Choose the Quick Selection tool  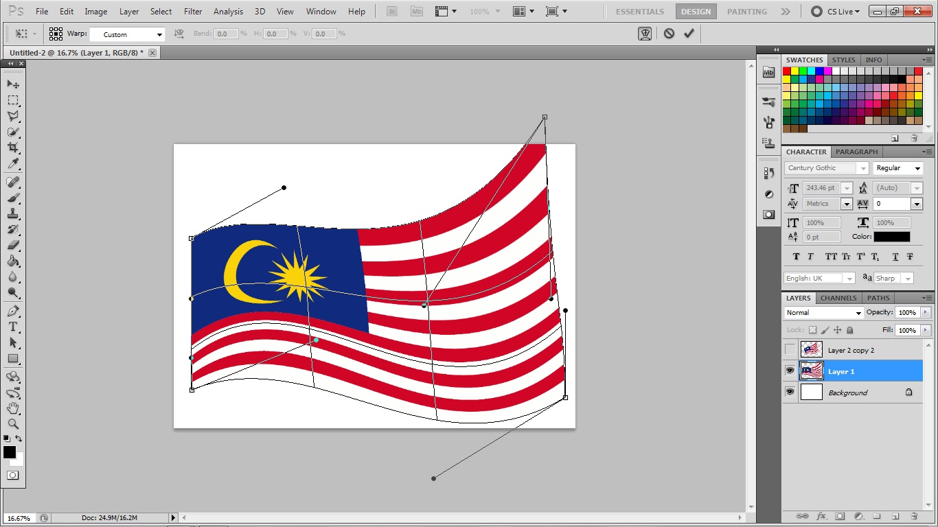pyautogui.click(x=13, y=132)
